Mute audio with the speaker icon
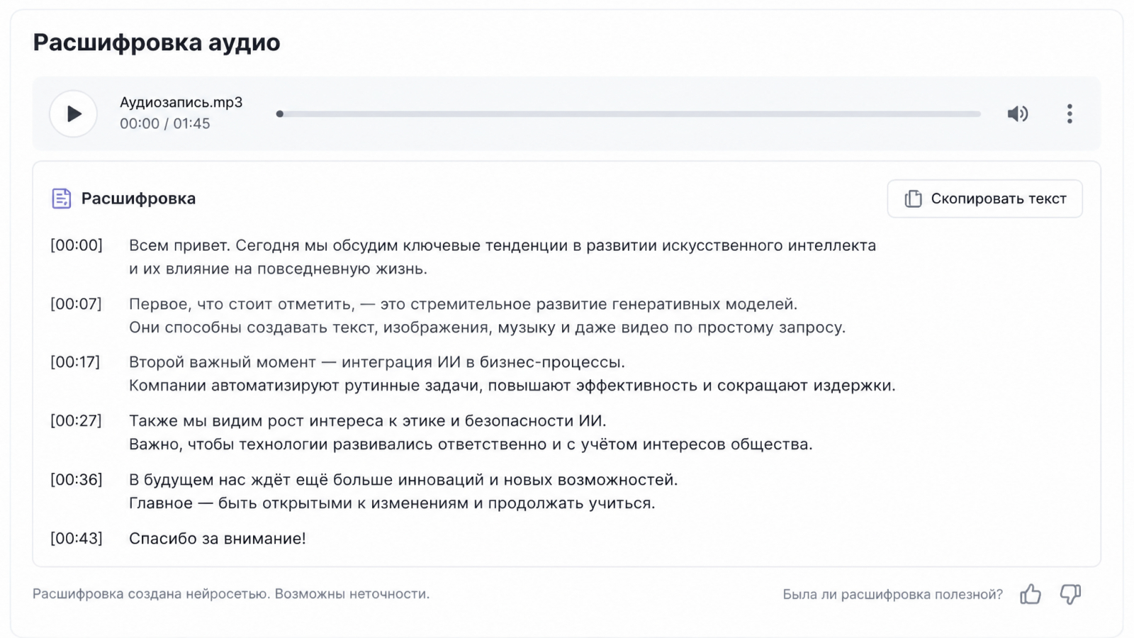The image size is (1134, 638). (x=1018, y=113)
